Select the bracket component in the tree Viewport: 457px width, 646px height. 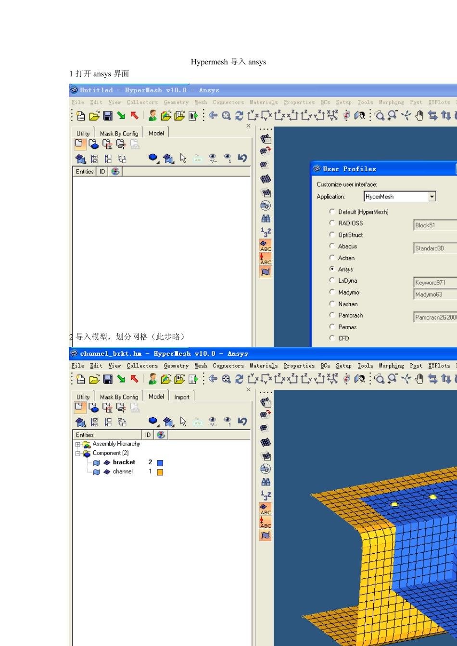pyautogui.click(x=124, y=462)
